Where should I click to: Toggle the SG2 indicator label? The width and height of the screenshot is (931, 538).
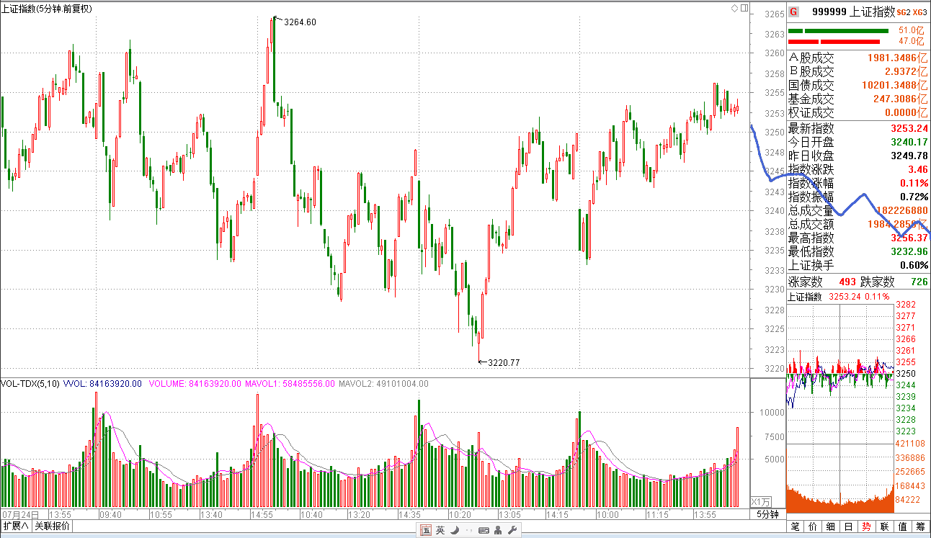point(902,12)
